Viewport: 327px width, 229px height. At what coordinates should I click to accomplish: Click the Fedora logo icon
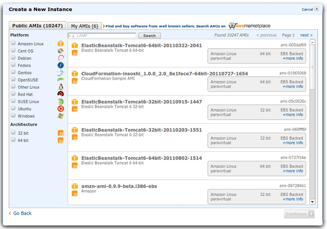click(60, 65)
